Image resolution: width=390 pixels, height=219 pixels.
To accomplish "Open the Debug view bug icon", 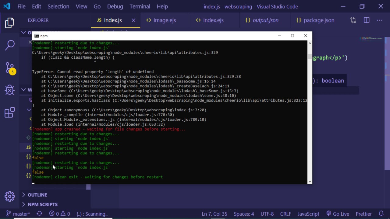I will point(10,90).
